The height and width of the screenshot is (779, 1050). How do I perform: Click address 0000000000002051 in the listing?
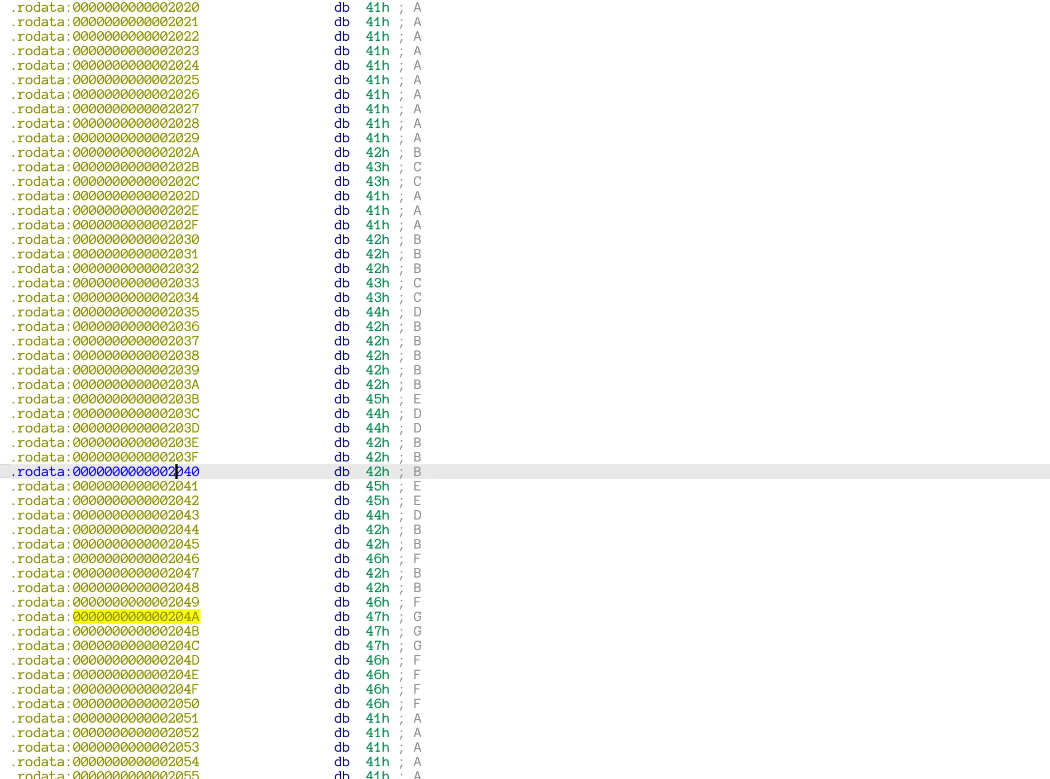(136, 718)
